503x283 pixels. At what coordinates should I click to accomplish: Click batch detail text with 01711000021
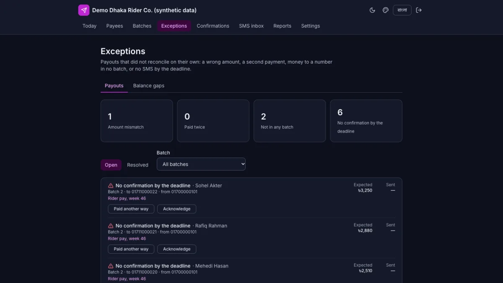[152, 232]
